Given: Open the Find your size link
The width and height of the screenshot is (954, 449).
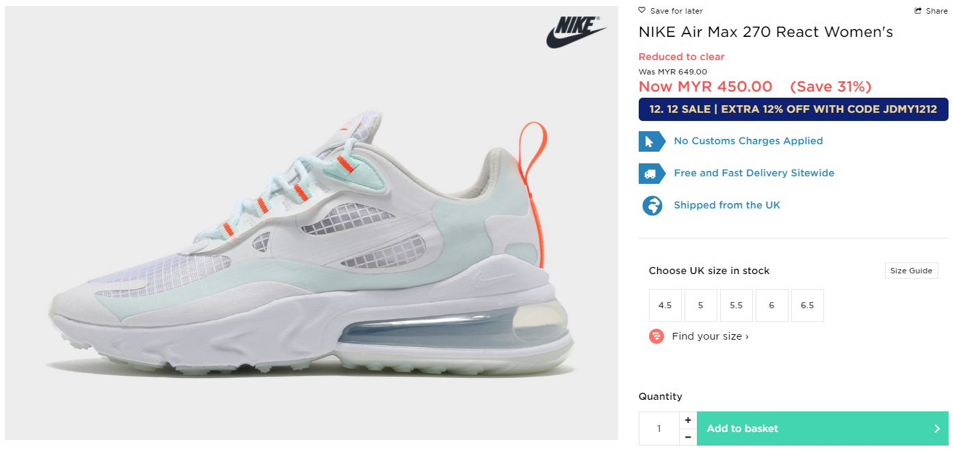Looking at the screenshot, I should [x=710, y=336].
